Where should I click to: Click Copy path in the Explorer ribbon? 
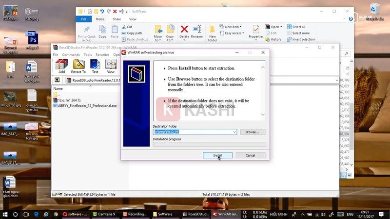(x=132, y=33)
